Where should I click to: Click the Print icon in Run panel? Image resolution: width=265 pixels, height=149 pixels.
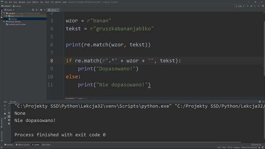point(9,120)
